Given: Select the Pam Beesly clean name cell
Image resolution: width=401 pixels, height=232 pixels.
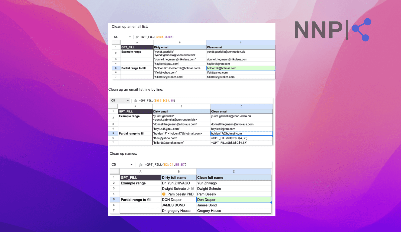Looking at the screenshot, I should [x=234, y=194].
